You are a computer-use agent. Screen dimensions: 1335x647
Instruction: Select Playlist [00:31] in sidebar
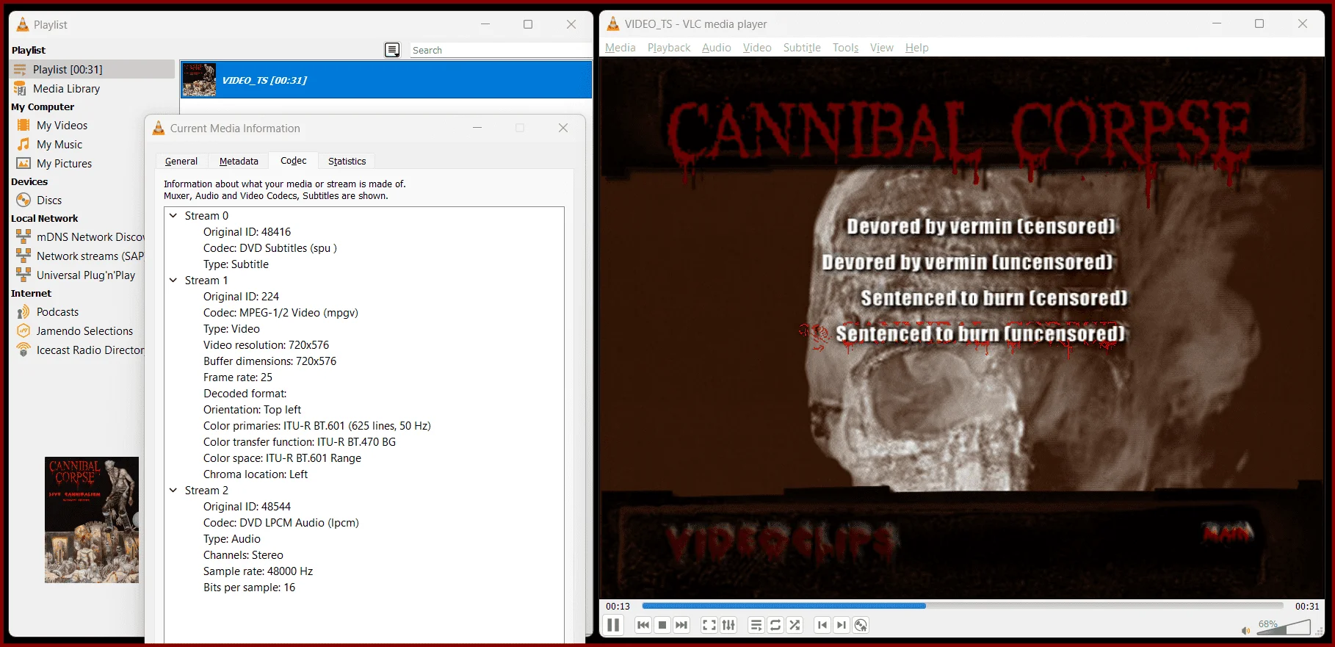[x=92, y=70]
